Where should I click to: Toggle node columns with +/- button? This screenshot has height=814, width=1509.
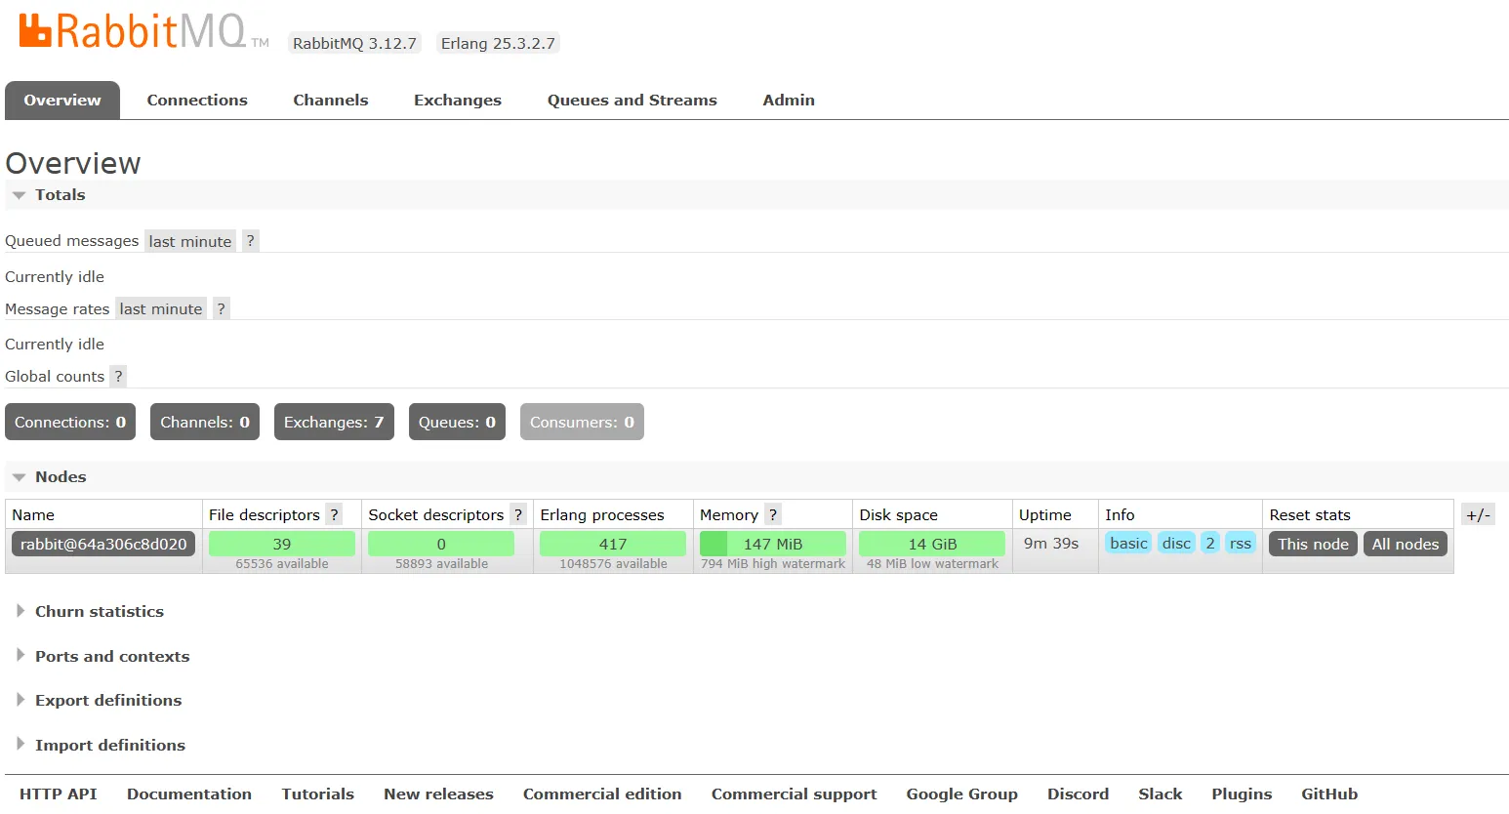point(1478,514)
